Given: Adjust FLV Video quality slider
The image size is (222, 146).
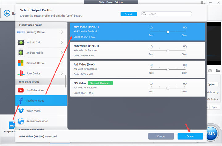Looking at the screenshot, I should (x=168, y=88).
